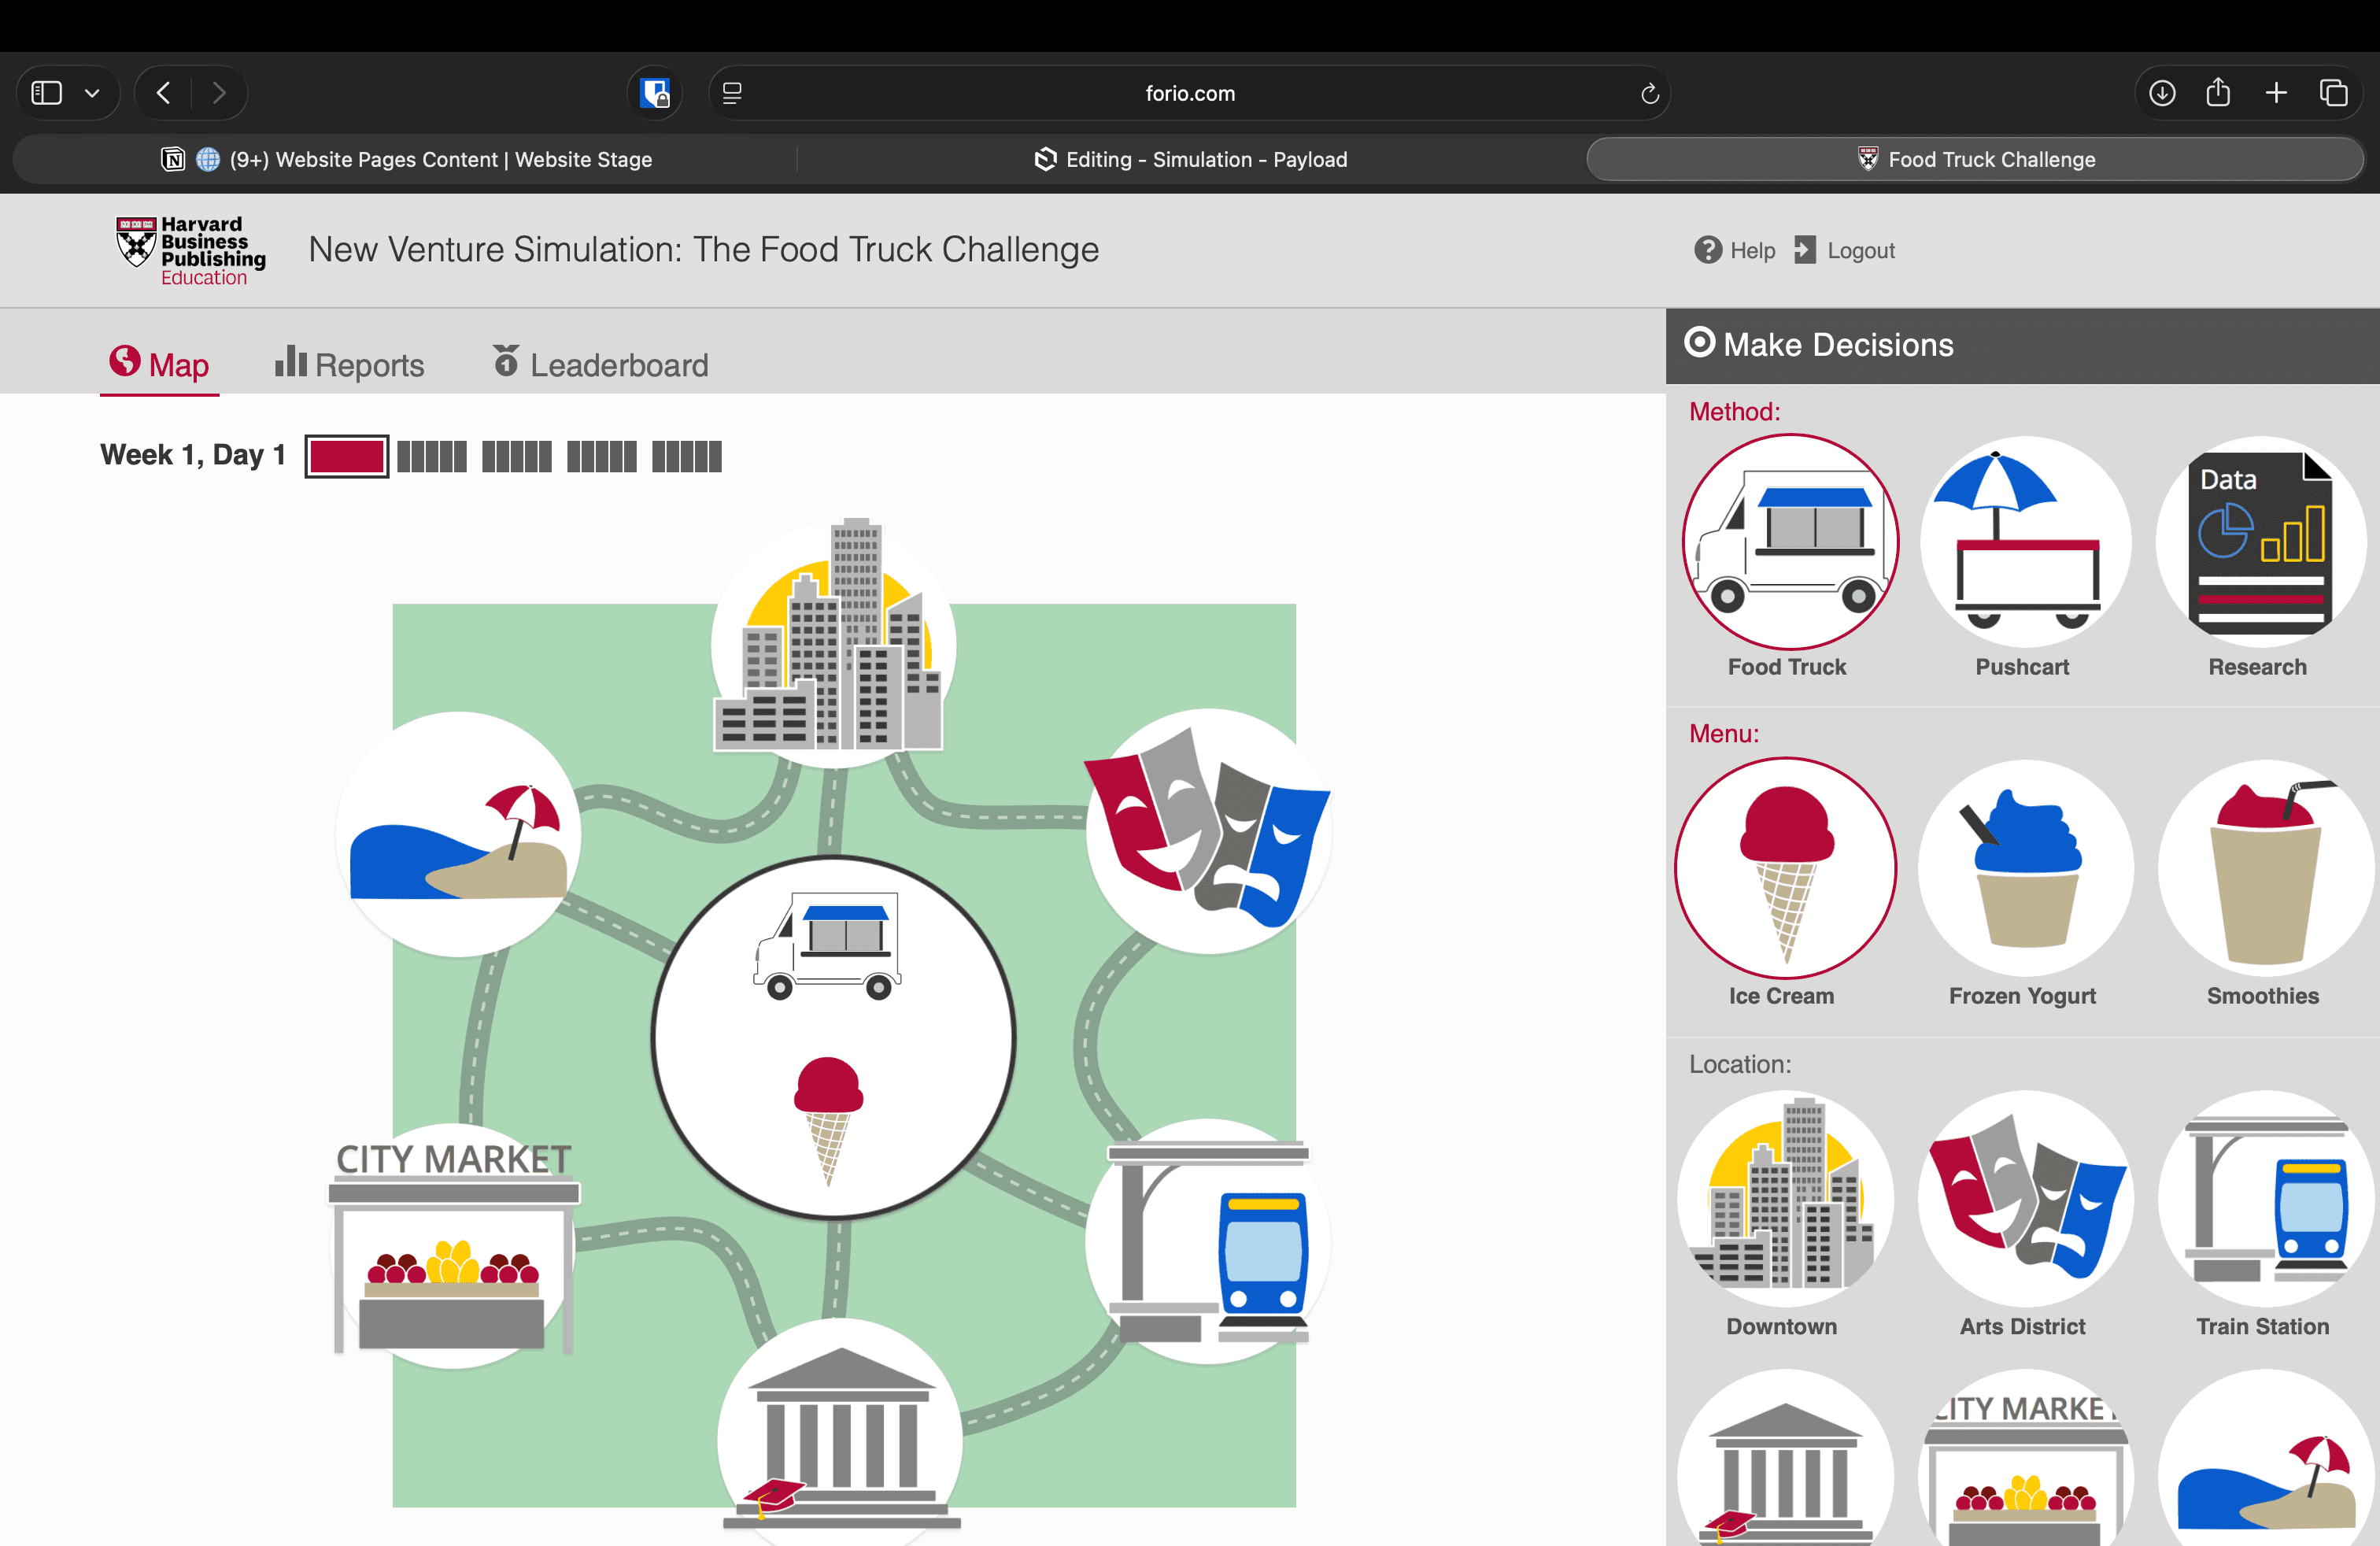Pick Frozen Yogurt from the menu
This screenshot has width=2380, height=1546.
click(x=2024, y=868)
